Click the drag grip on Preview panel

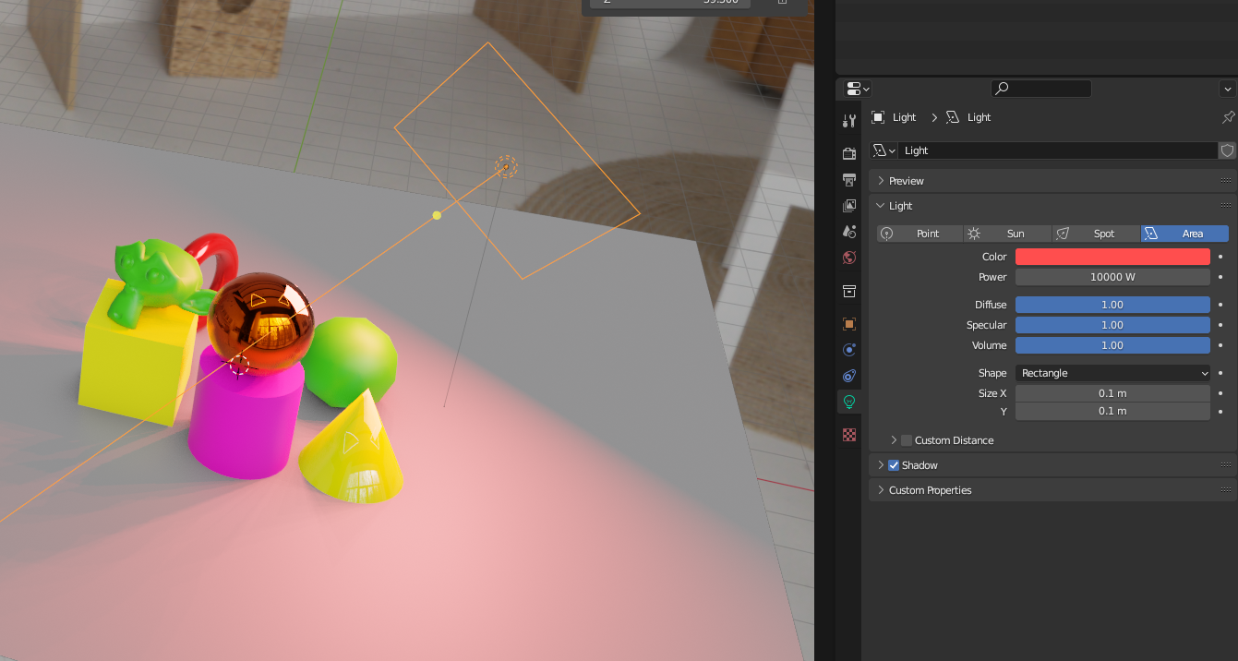click(x=1226, y=181)
